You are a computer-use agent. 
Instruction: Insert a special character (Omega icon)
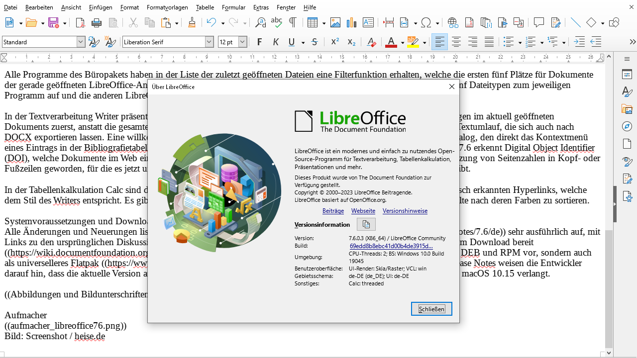pos(426,22)
